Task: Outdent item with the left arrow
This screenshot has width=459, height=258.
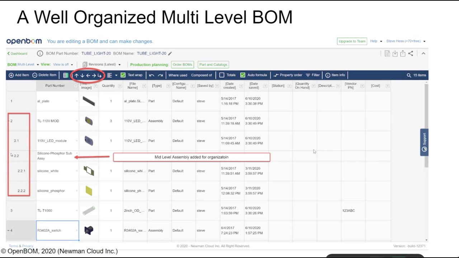Action: [88, 75]
